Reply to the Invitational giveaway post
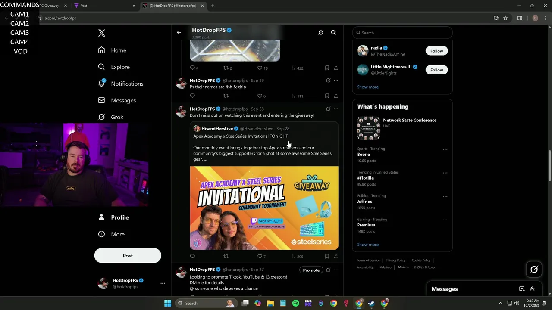Image resolution: width=552 pixels, height=310 pixels. 192,256
